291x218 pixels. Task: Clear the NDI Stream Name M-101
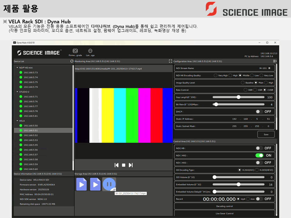coord(269,68)
